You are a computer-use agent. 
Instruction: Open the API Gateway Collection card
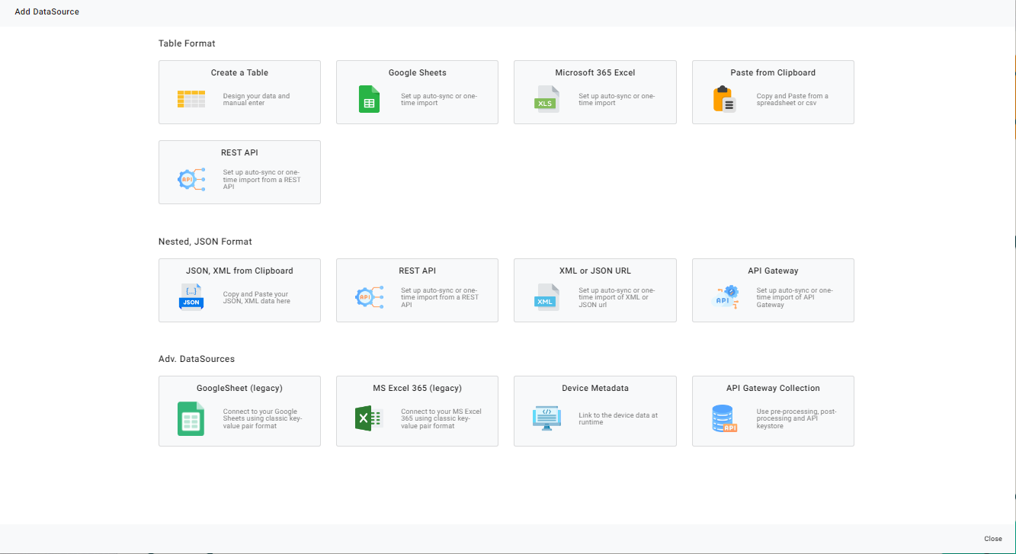pos(773,411)
